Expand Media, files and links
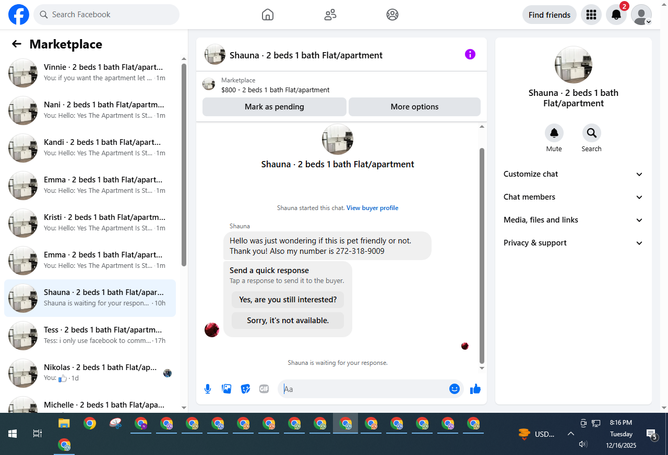The image size is (668, 455). 574,220
